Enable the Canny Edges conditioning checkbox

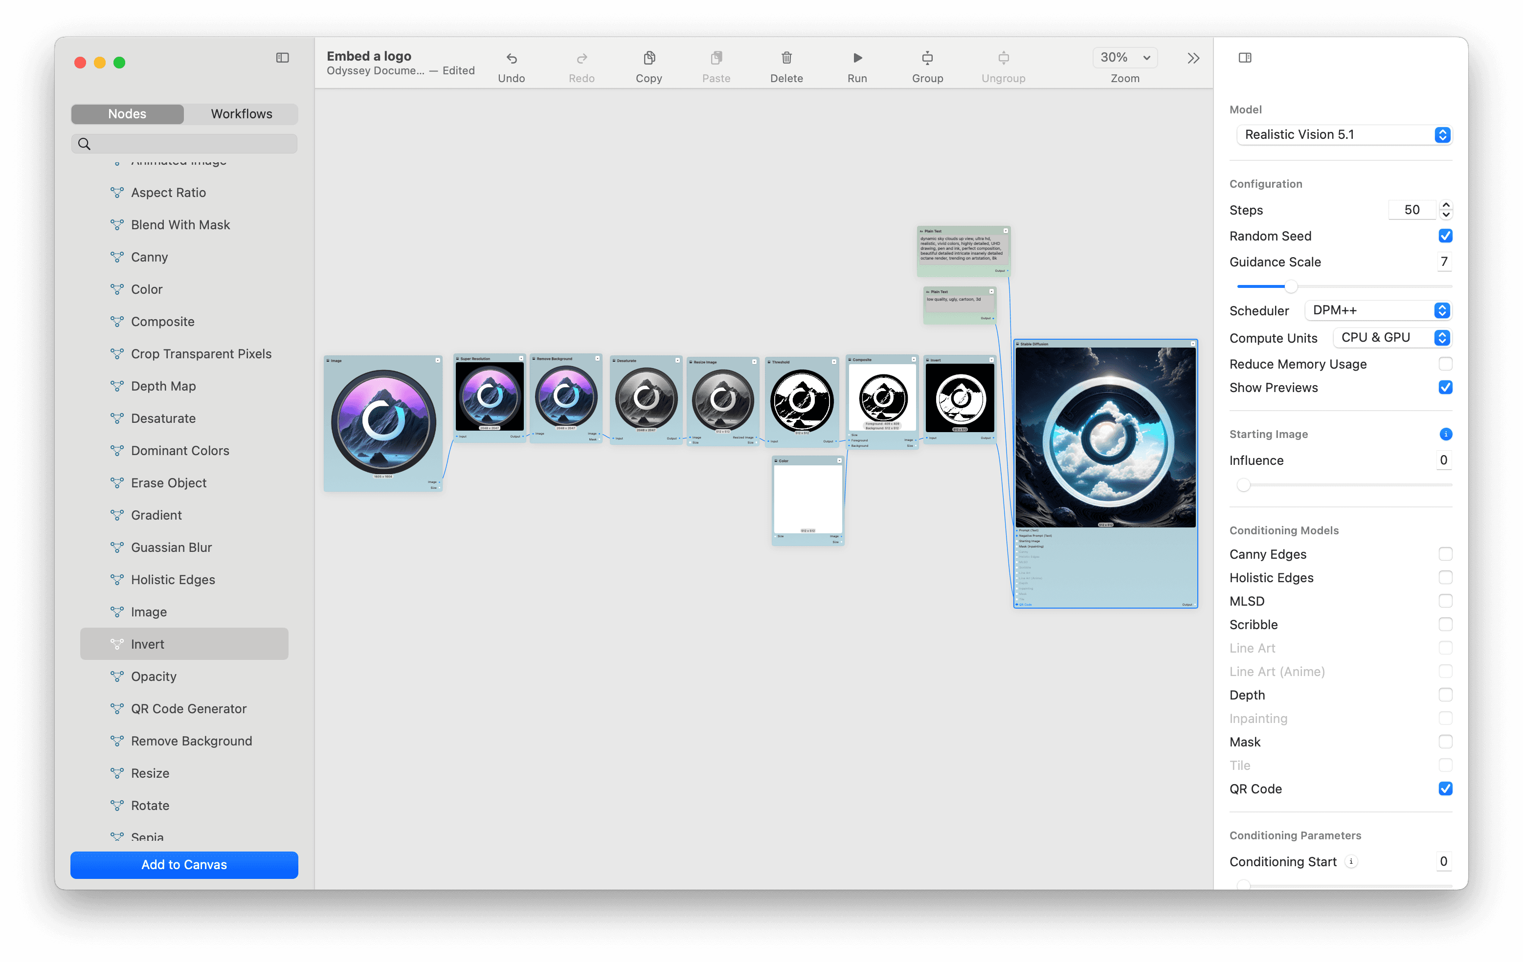1445,554
